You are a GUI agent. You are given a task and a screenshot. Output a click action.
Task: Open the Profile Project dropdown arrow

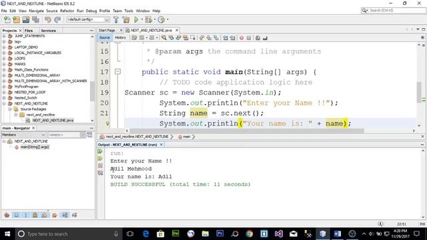click(167, 19)
